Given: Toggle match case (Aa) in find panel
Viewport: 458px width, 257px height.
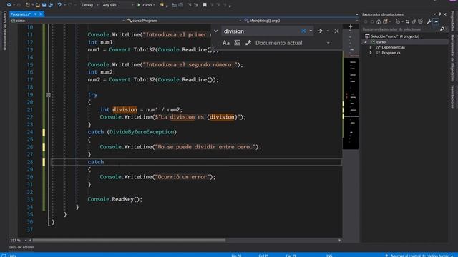Looking at the screenshot, I should pyautogui.click(x=226, y=43).
